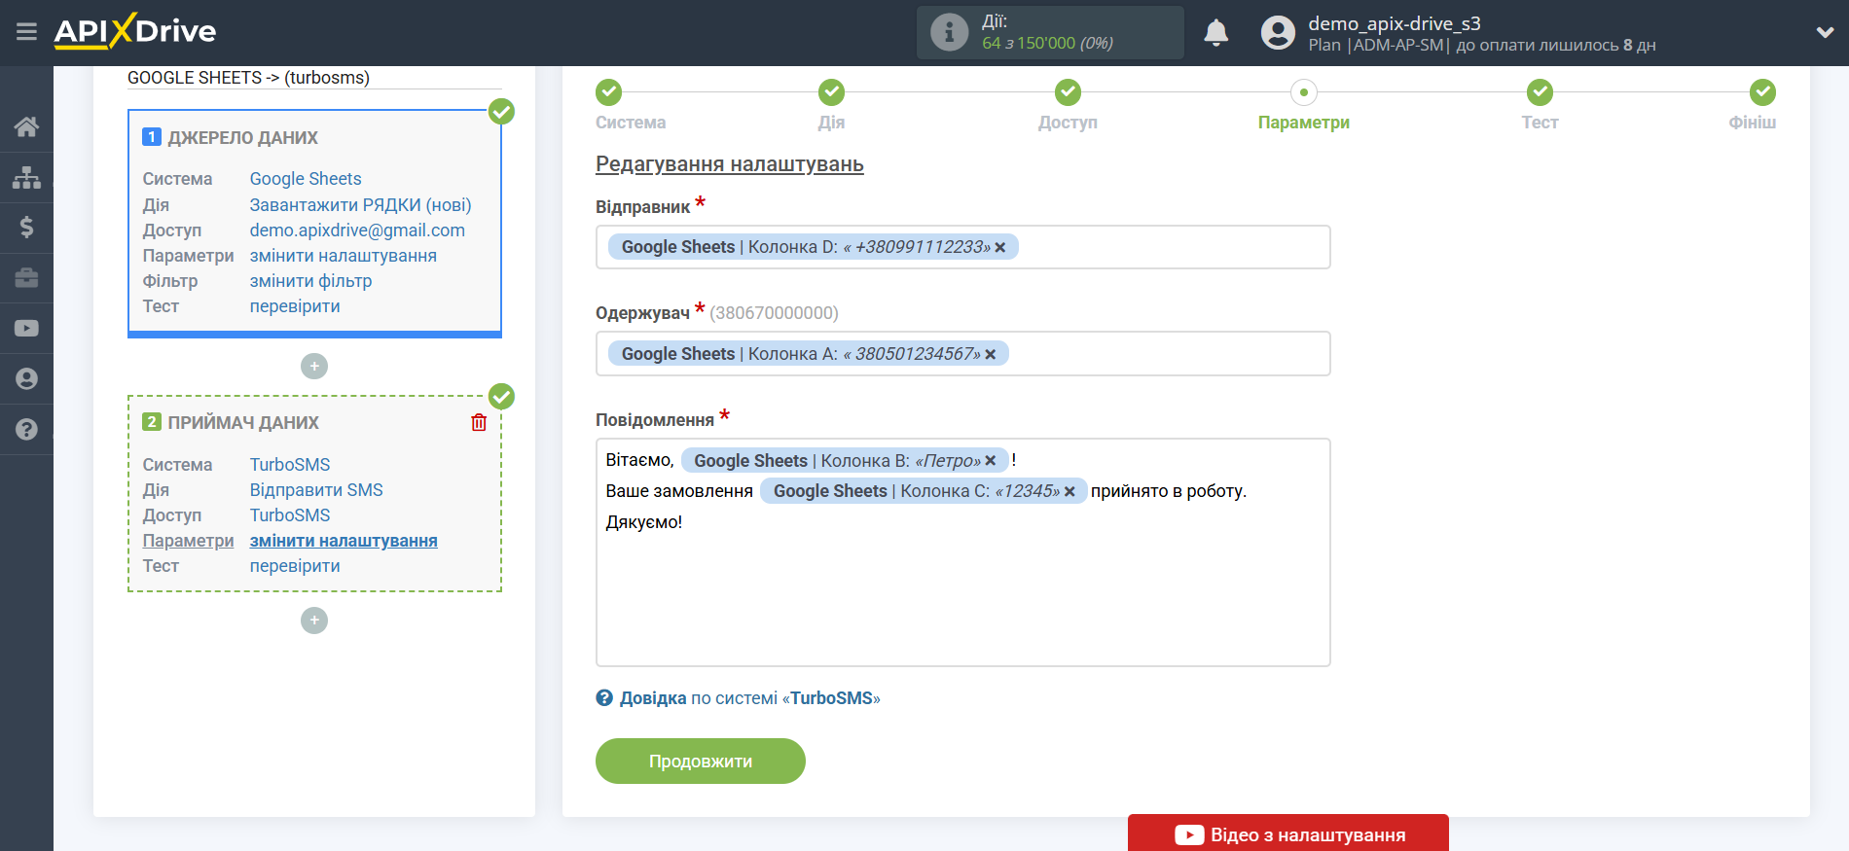Open help question icon in sidebar
Screen dimensions: 1849x851
click(26, 429)
